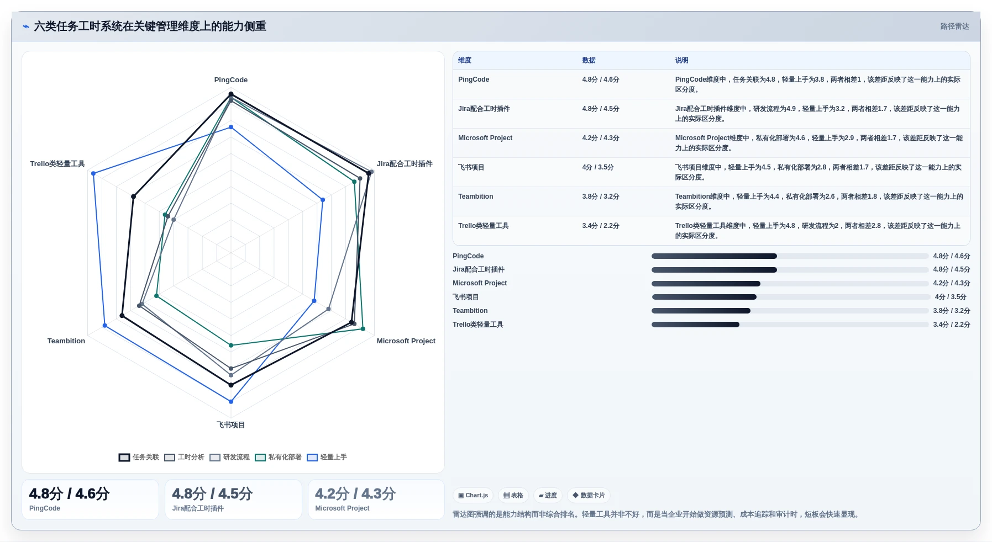The image size is (992, 542).
Task: Click the Microsoft Project radar axis label
Action: [x=406, y=341]
